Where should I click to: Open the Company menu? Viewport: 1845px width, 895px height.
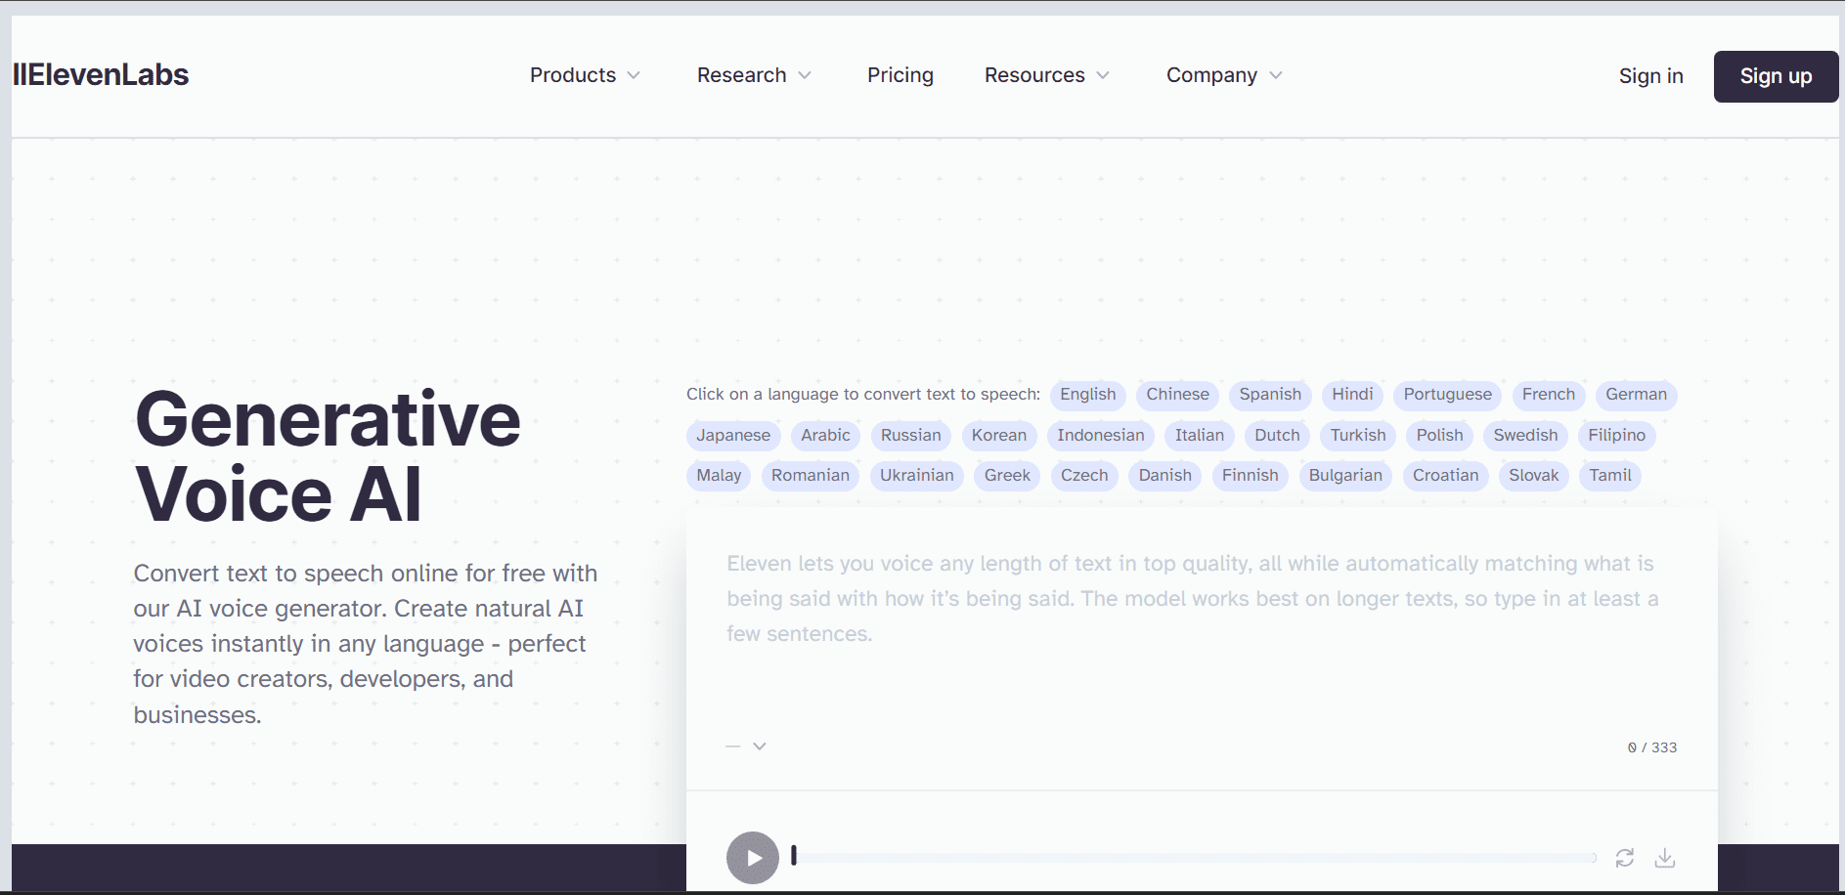(1222, 75)
